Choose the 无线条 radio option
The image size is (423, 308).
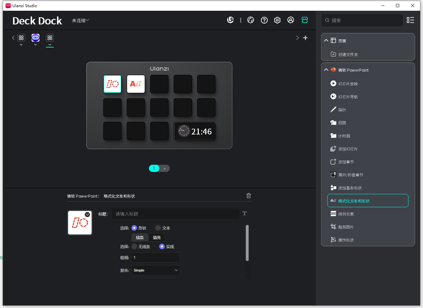pyautogui.click(x=134, y=246)
